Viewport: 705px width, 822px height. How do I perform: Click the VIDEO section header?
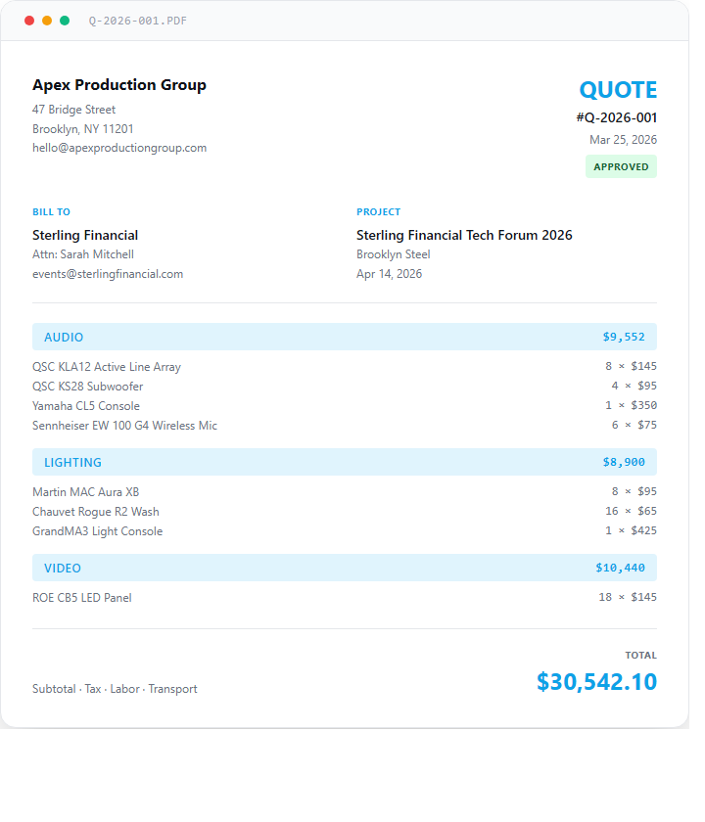click(x=345, y=568)
